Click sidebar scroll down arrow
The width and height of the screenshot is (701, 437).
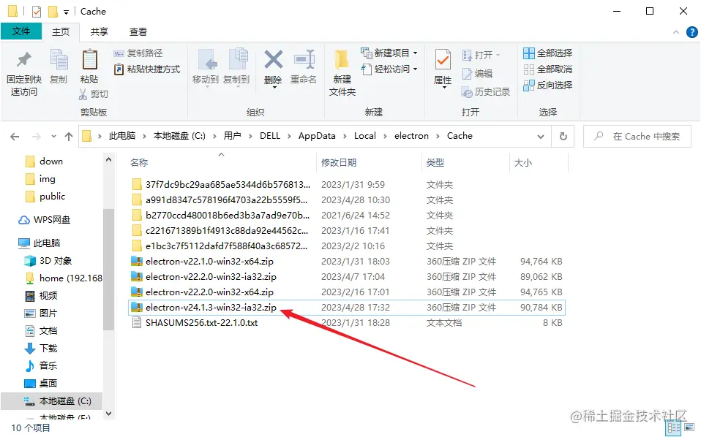click(x=108, y=414)
